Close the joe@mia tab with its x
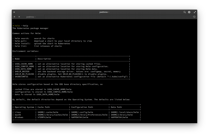This screenshot has width=209, height=137. [x=19, y=17]
